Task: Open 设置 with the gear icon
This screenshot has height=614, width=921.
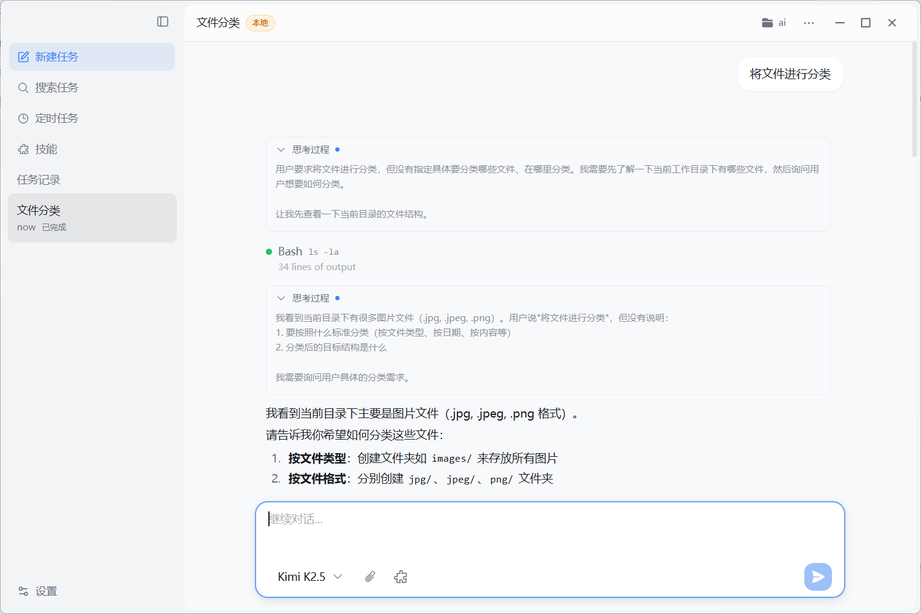Action: coord(23,591)
